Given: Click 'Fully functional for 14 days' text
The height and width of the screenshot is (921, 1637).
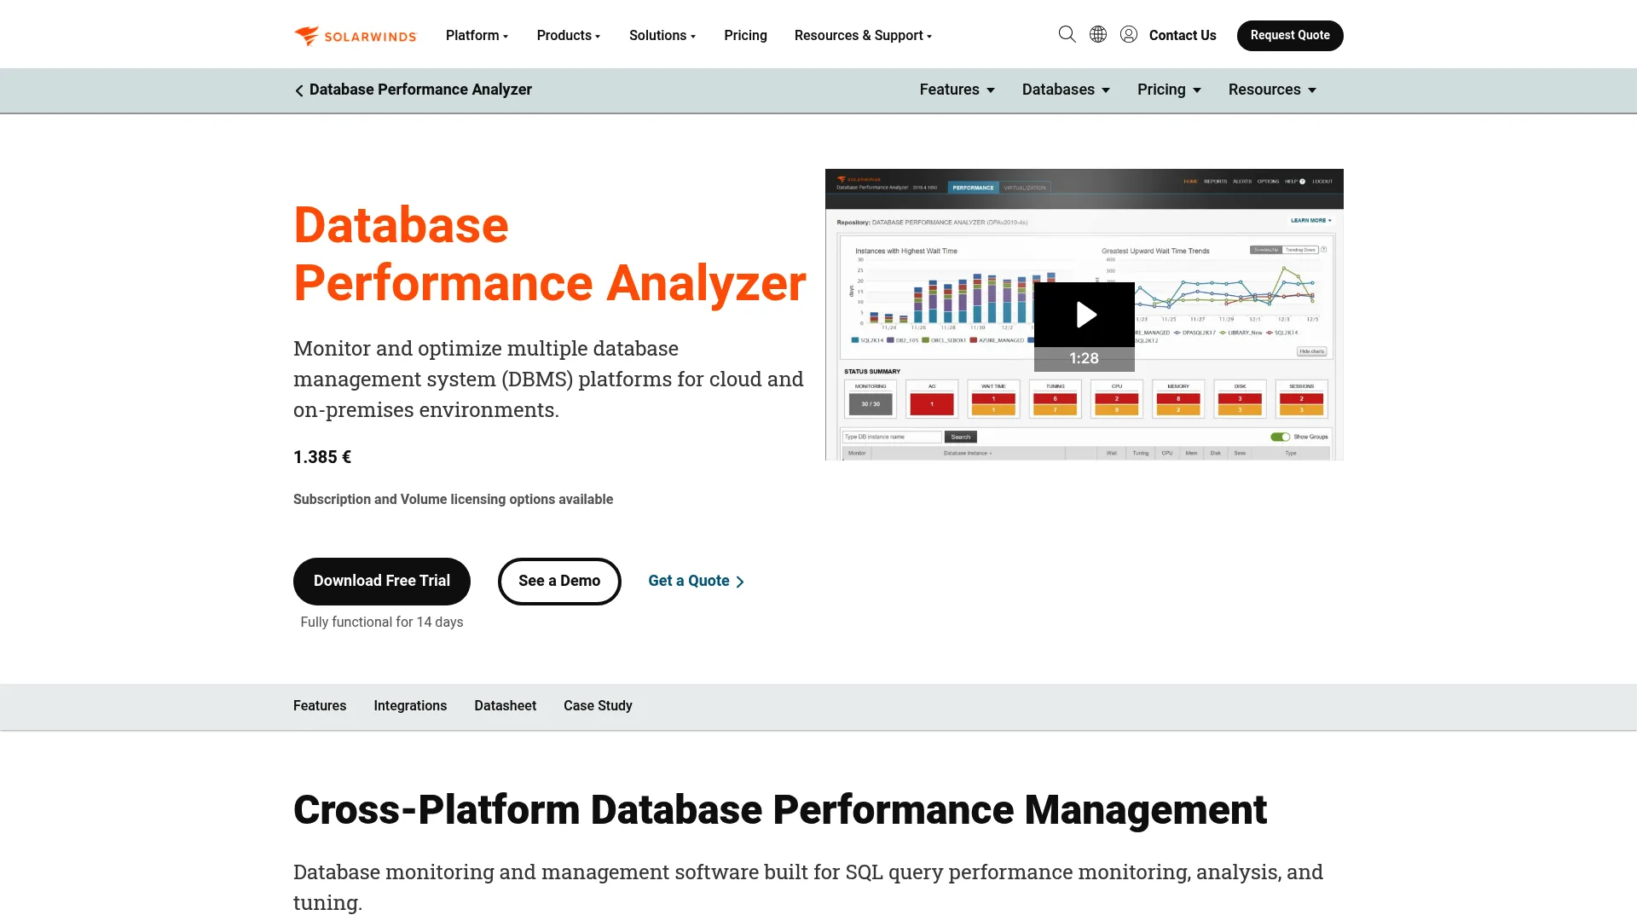Looking at the screenshot, I should coord(382,623).
